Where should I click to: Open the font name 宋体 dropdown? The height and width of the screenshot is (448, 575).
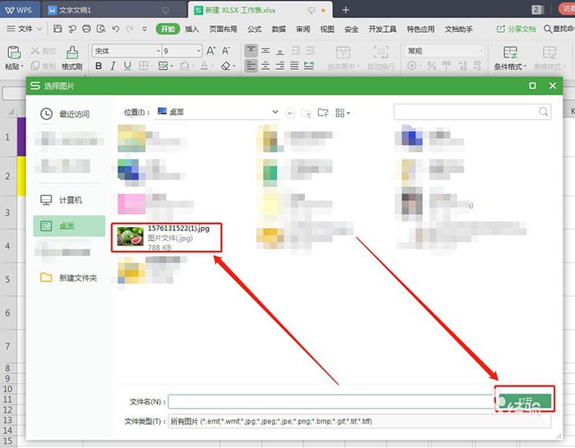point(159,51)
